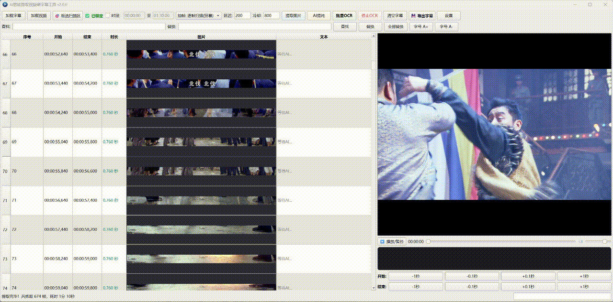Click the 提取图片 extract images button
Viewport: 613px width, 302px height.
coord(294,16)
